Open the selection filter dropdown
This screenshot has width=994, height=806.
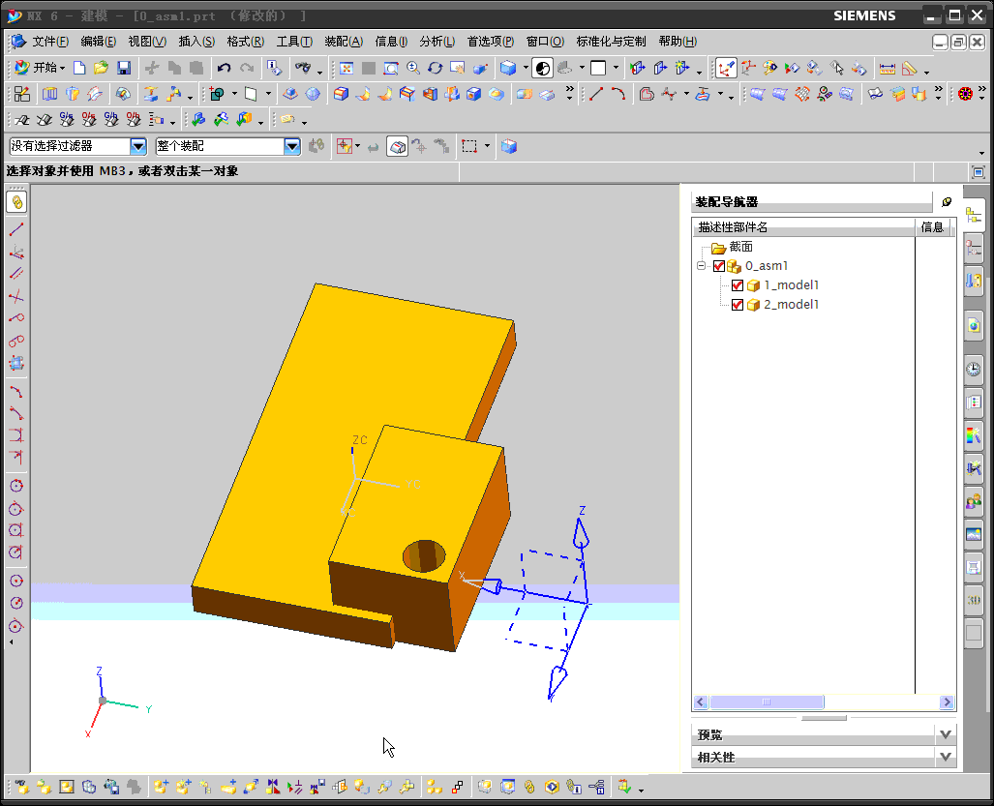[138, 146]
